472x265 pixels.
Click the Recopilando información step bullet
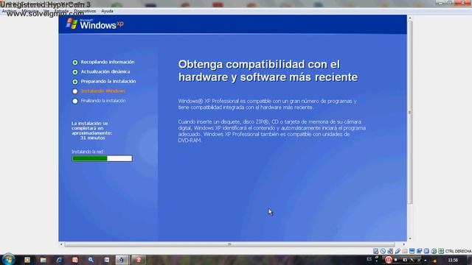coord(75,62)
